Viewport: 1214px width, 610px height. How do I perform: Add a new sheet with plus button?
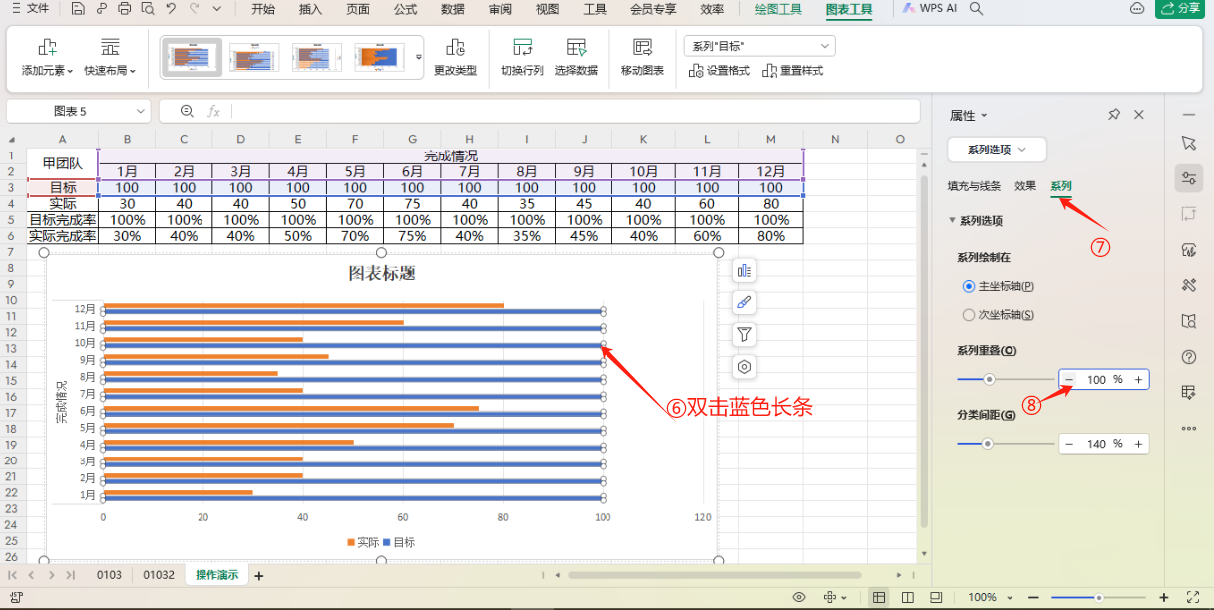coord(259,576)
